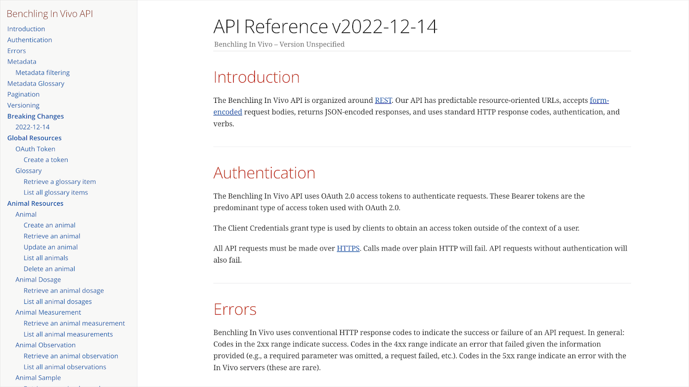Click the Benchling In Vivo API title
Screen dimensions: 689x387
(x=50, y=14)
